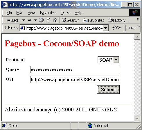Viewport: 142px width, 130px height.
Task: Open the File menu
Action: click(9, 13)
